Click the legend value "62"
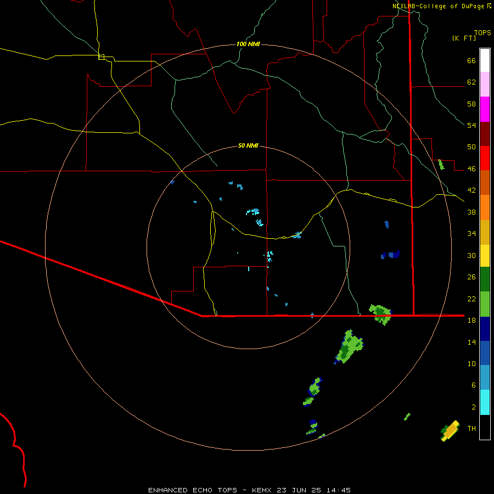This screenshot has width=494, height=494. [x=471, y=82]
